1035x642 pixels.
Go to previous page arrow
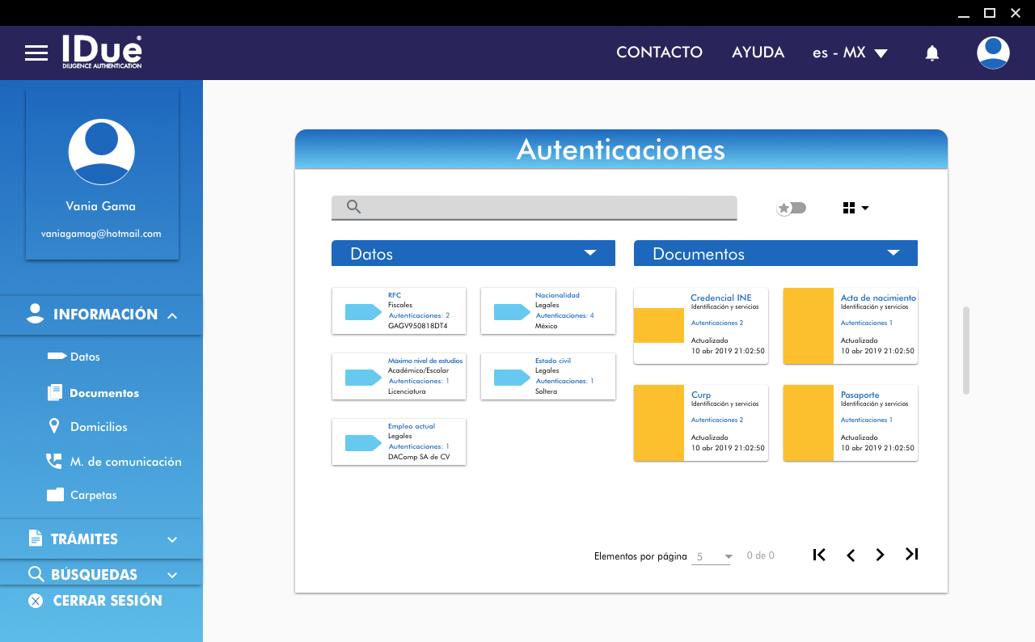850,555
